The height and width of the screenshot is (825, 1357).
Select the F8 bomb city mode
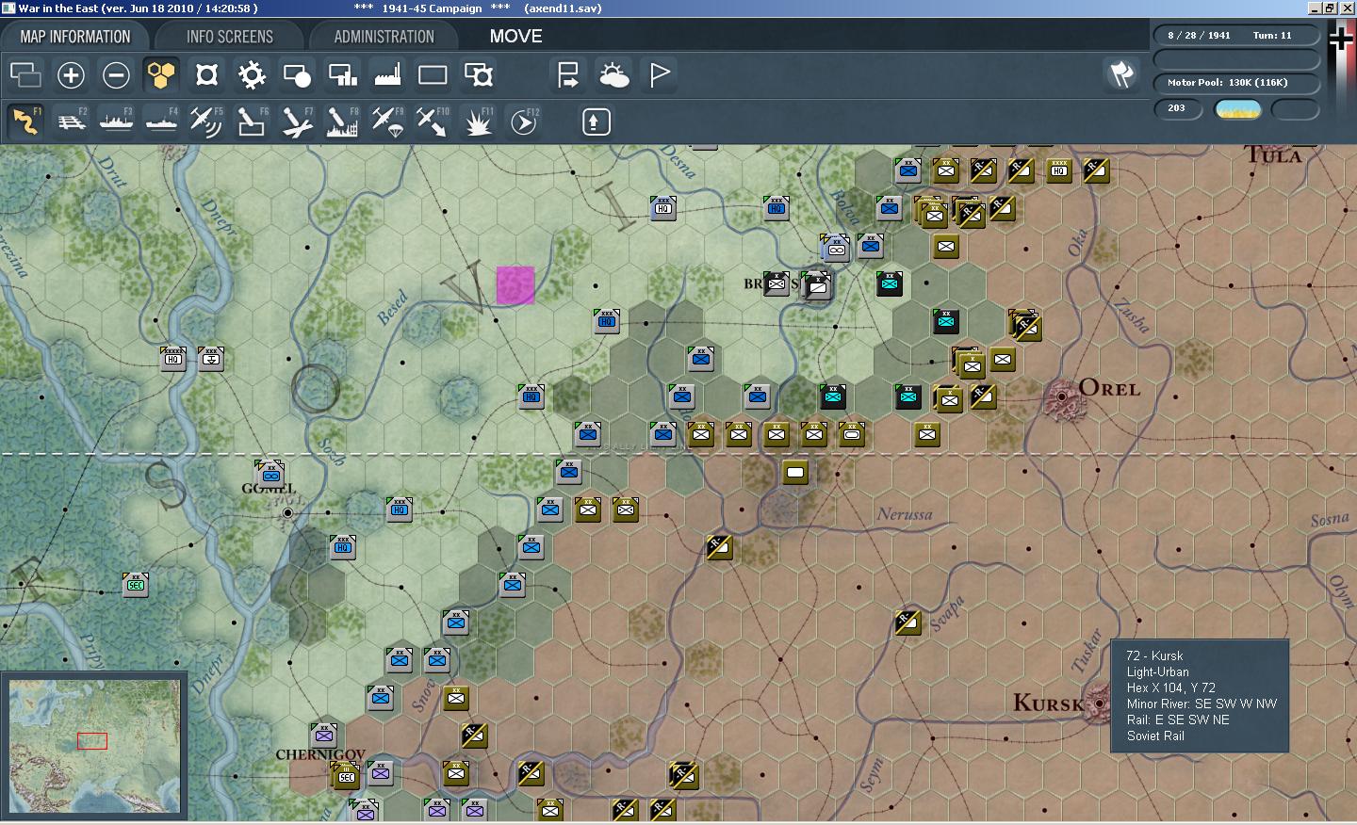coord(342,121)
